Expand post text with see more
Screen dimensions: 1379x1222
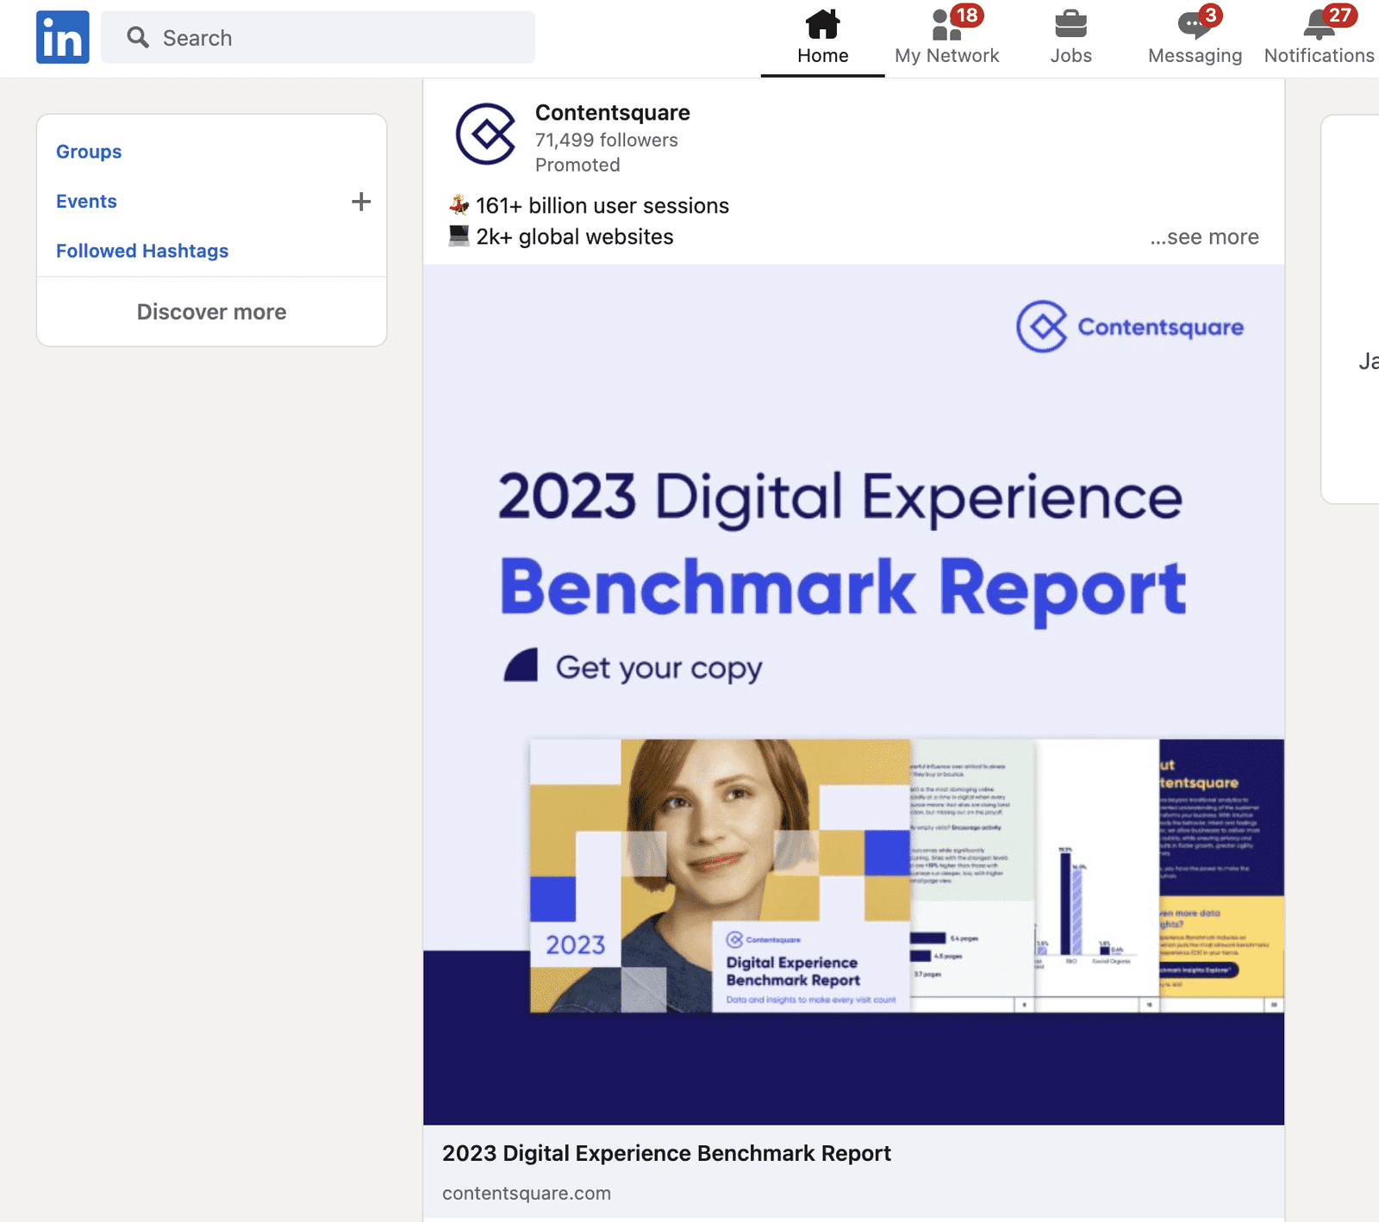pos(1204,237)
